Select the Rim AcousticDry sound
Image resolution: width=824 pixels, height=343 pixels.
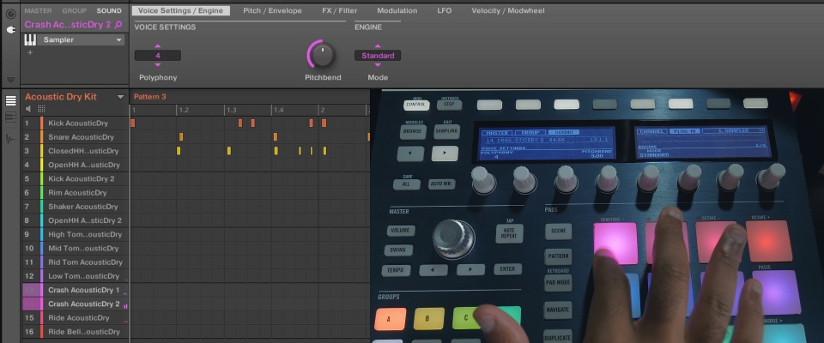[77, 193]
